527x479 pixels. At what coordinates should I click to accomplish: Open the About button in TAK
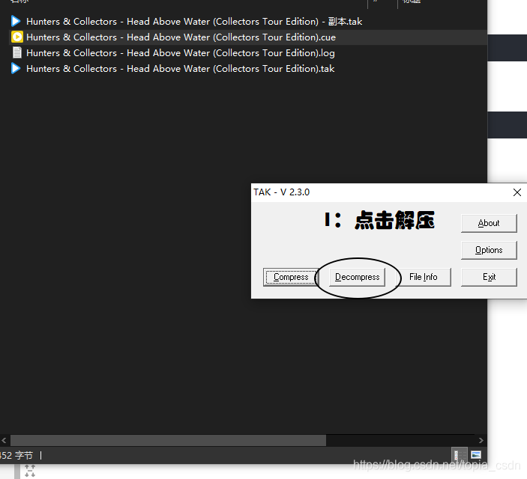tap(489, 223)
